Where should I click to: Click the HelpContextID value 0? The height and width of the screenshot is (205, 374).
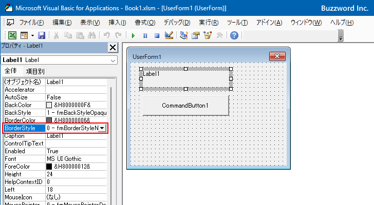tap(76, 182)
